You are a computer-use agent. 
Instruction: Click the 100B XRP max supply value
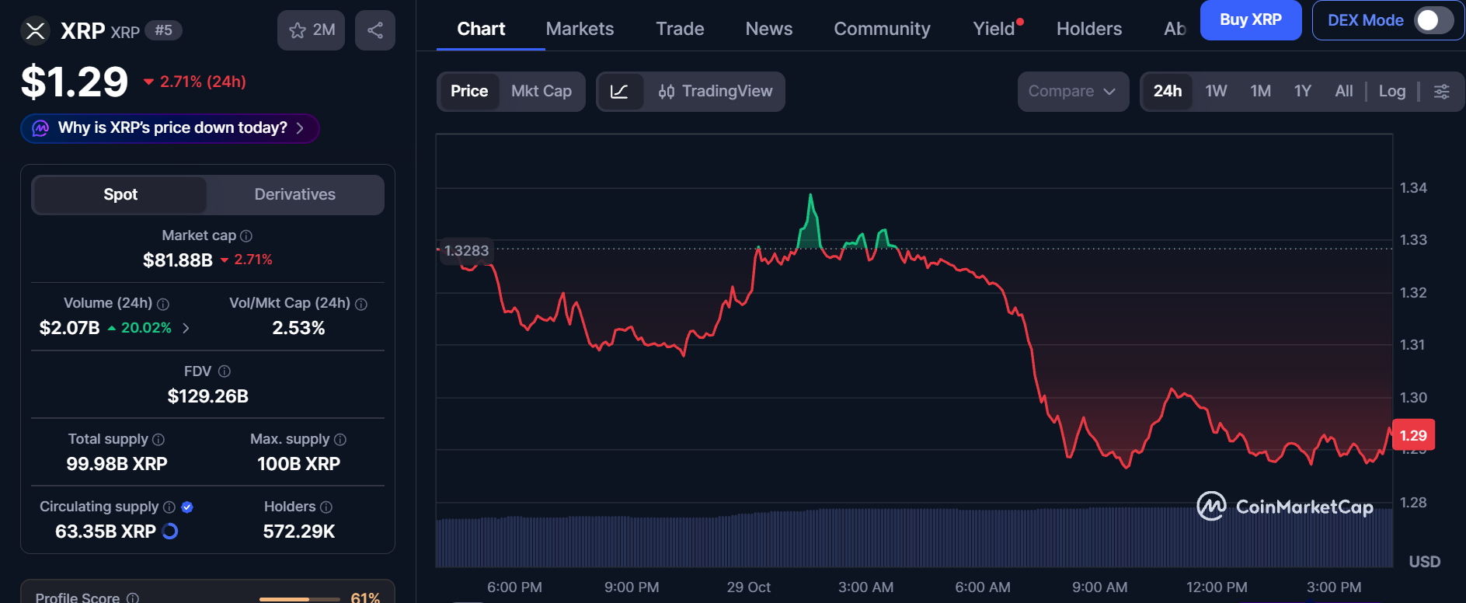299,464
